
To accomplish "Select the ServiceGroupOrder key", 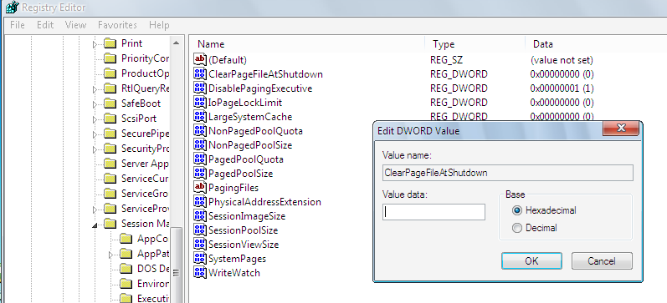I will point(145,194).
